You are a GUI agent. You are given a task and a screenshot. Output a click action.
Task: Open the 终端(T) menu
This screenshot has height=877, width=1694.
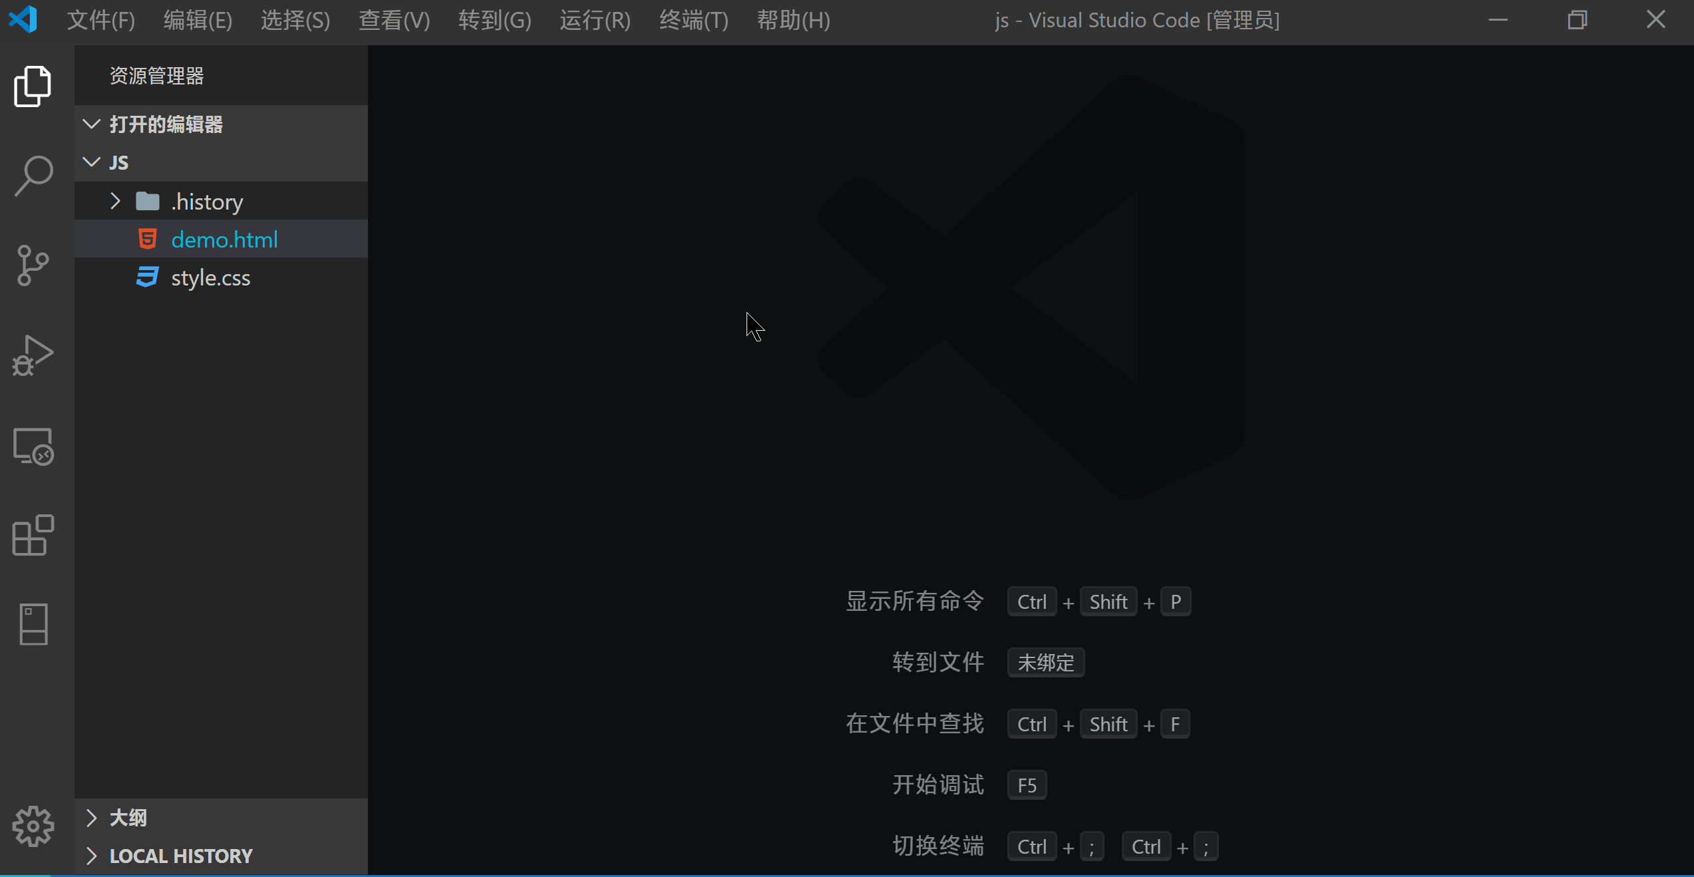(x=693, y=20)
